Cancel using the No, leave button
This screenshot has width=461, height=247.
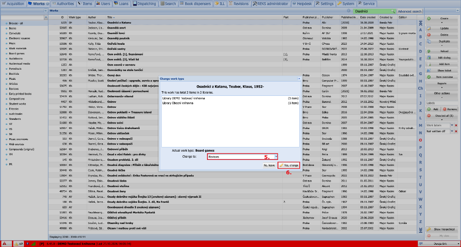click(269, 165)
